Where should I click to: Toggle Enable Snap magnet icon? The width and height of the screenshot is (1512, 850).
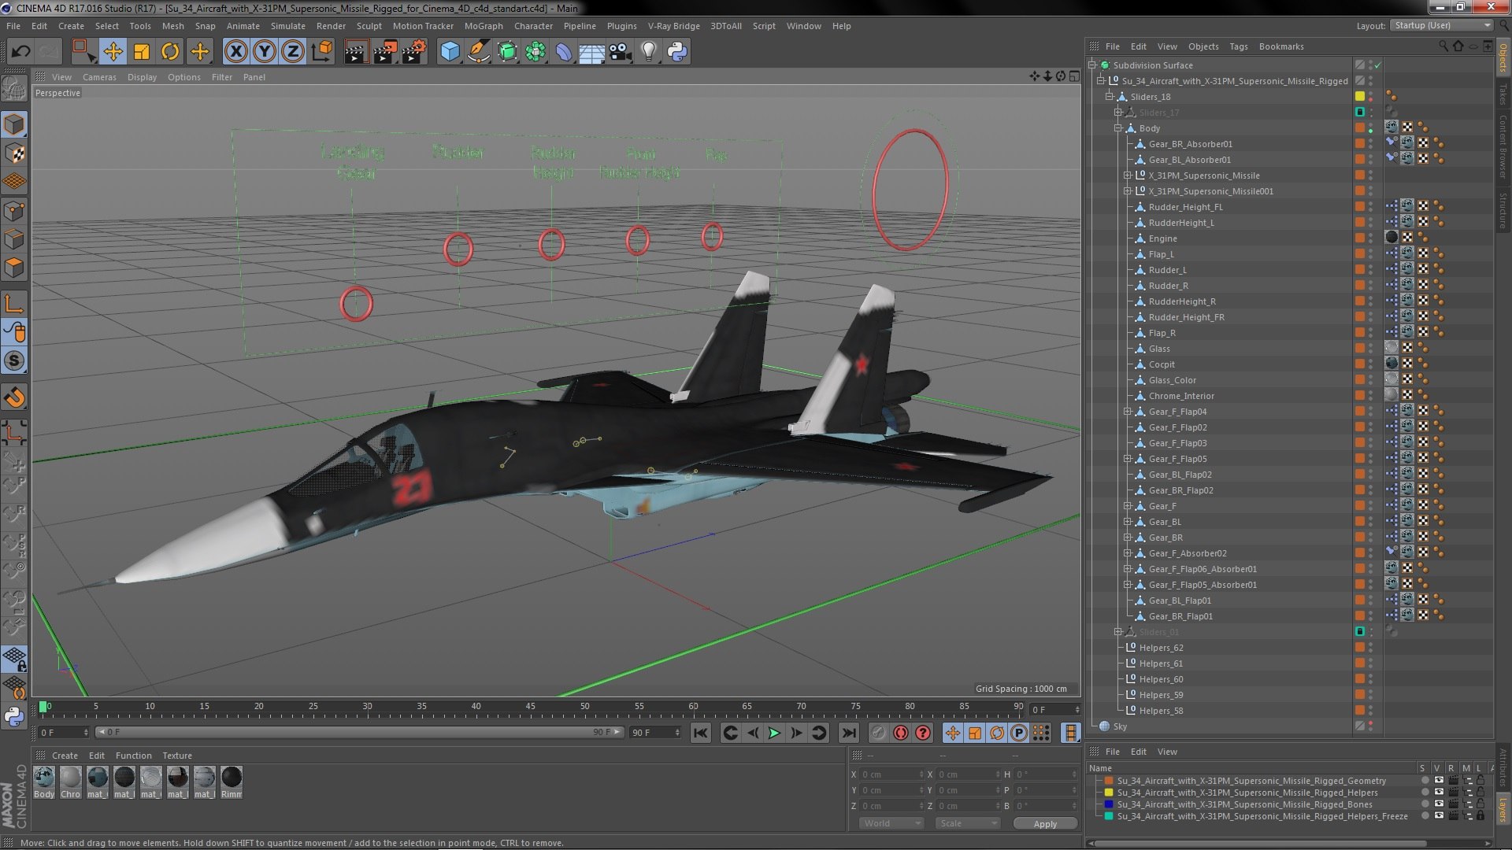pos(14,397)
